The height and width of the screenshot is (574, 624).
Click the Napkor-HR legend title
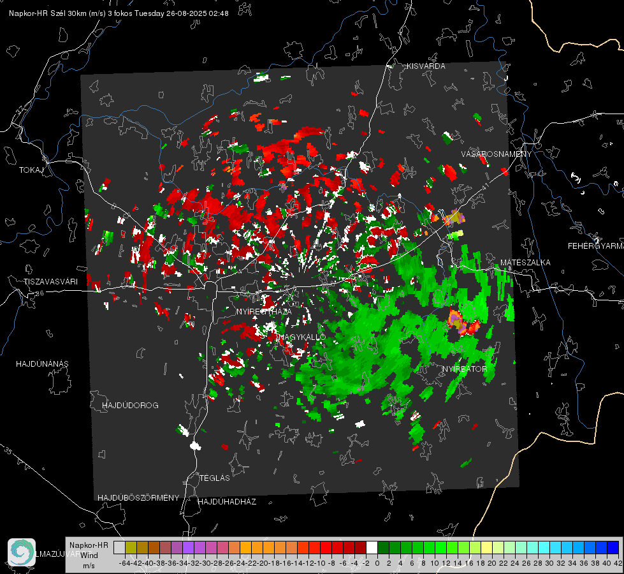89,545
